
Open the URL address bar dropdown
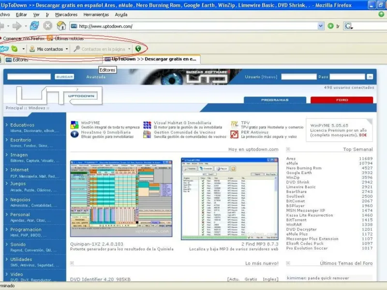320,26
